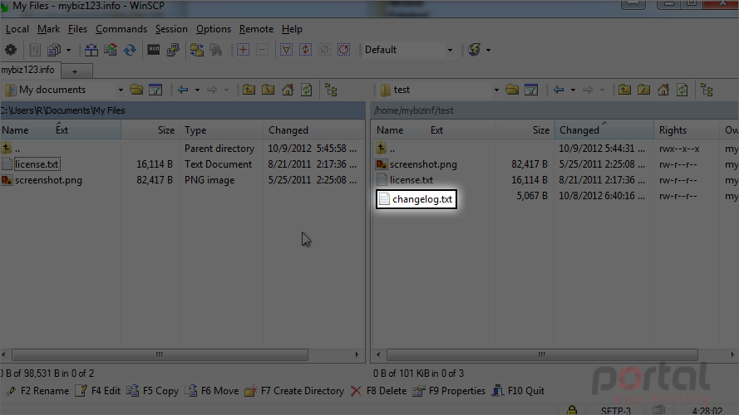739x415 pixels.
Task: Click the Find Files binoculars icon
Action: [216, 50]
